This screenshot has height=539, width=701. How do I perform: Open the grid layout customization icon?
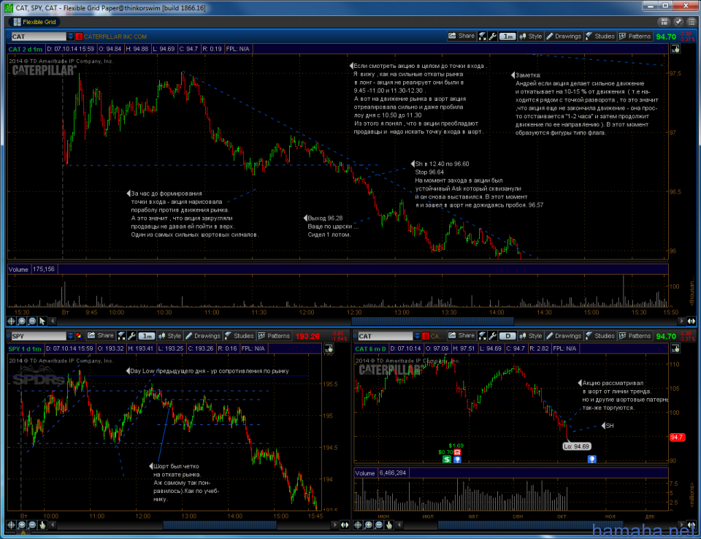(664, 22)
